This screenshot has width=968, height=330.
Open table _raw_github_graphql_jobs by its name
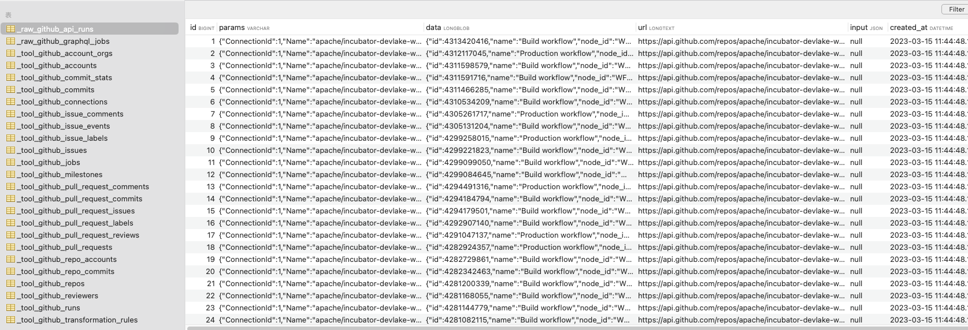point(63,41)
